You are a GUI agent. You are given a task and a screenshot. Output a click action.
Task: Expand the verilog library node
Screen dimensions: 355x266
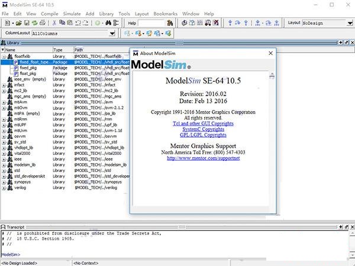click(4, 188)
